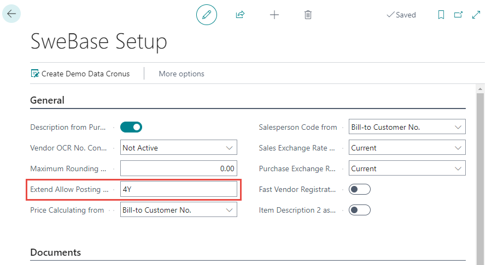The height and width of the screenshot is (265, 492).
Task: Click the back arrow button
Action: [11, 14]
